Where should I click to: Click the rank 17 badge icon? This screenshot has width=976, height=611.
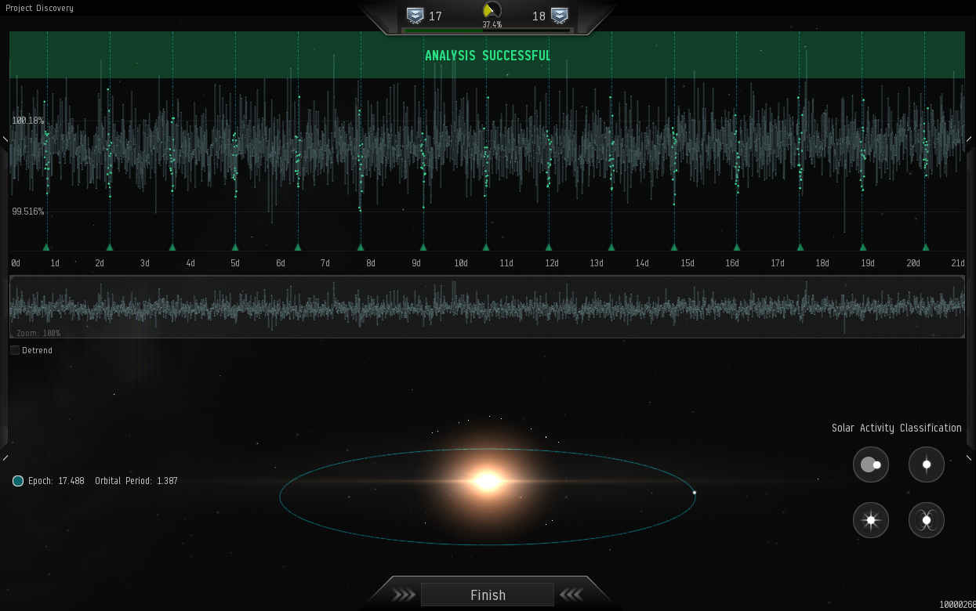coord(414,14)
